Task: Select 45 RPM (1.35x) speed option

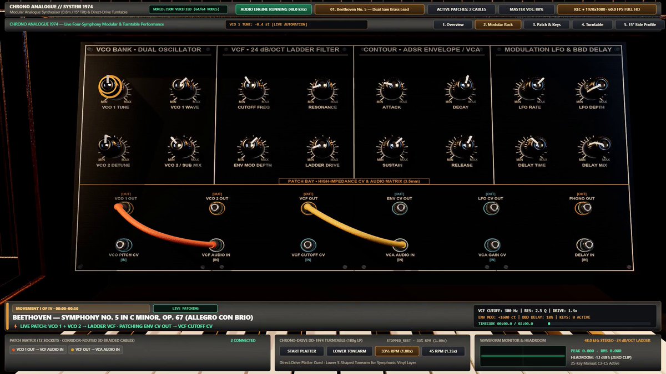Action: (443, 351)
